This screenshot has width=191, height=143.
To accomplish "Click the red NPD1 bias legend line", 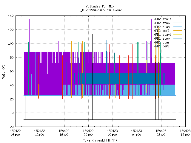I will [x=178, y=42].
